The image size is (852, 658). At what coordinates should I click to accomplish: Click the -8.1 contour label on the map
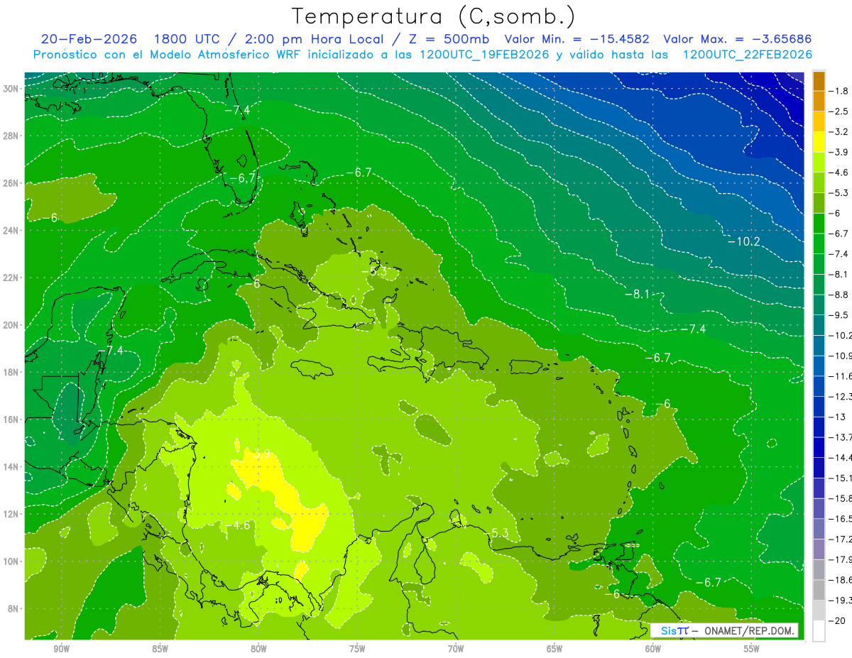coord(637,294)
